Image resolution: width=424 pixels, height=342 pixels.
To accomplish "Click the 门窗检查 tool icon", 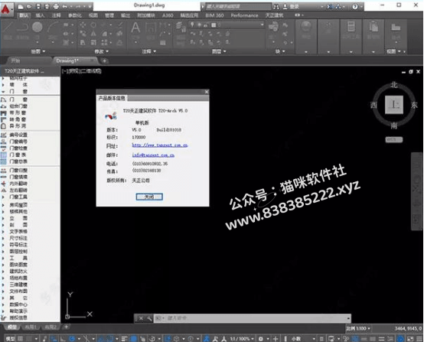I will pyautogui.click(x=4, y=148).
